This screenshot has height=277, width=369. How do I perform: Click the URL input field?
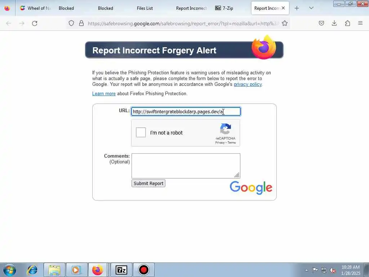point(186,111)
